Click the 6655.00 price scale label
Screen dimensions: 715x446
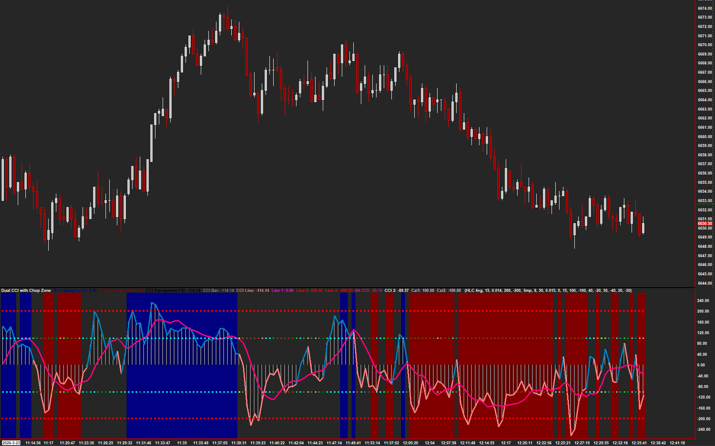(x=705, y=183)
